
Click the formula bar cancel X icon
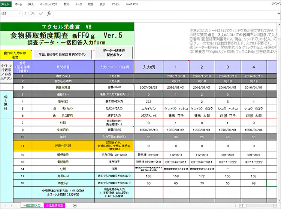(x=33, y=13)
